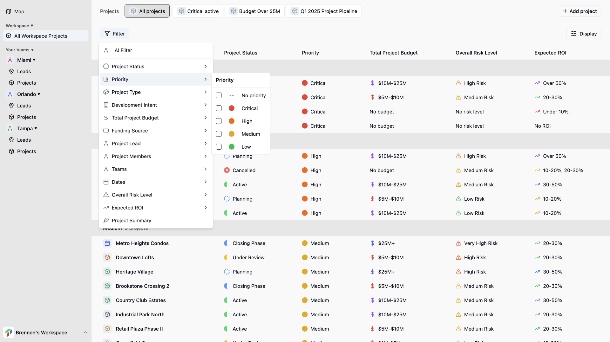The height and width of the screenshot is (342, 610).
Task: Collapse Brennen's Workspace at bottom
Action: point(85,332)
